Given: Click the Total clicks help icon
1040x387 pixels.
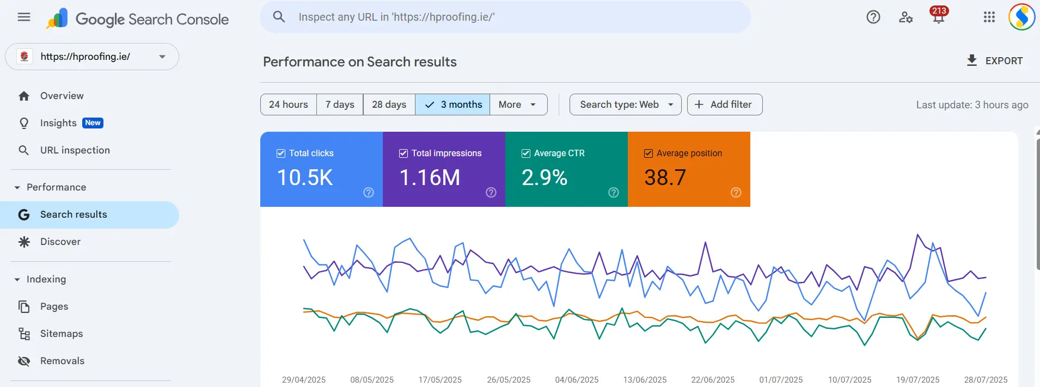Looking at the screenshot, I should [369, 192].
